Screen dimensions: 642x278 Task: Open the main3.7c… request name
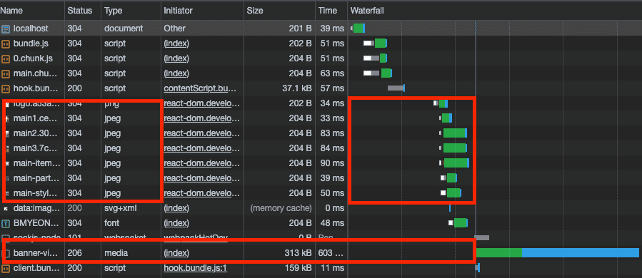(36, 148)
